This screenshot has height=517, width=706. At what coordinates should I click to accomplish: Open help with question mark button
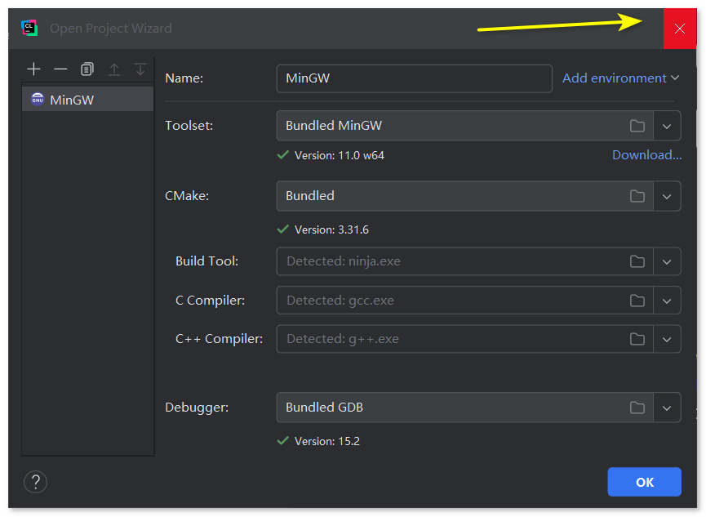point(36,482)
